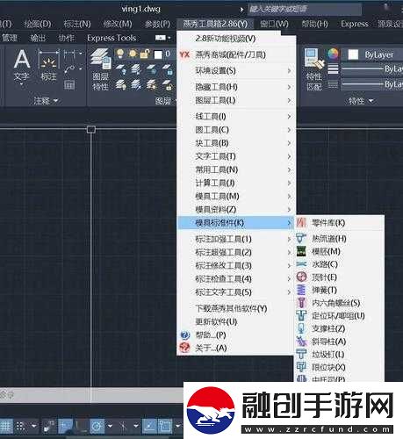This screenshot has height=439, width=403.
Task: Click the keyword search input field
Action: point(305,10)
